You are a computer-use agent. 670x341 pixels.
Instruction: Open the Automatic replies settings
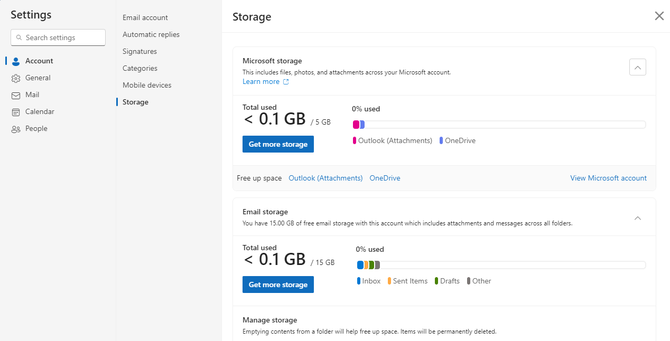pyautogui.click(x=151, y=34)
